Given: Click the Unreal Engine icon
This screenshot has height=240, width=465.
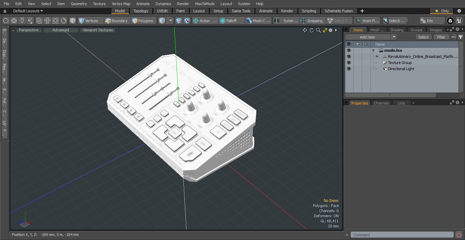Looking at the screenshot, I should click(x=459, y=21).
